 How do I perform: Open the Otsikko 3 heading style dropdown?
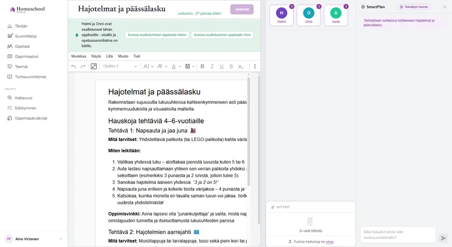tap(120, 67)
